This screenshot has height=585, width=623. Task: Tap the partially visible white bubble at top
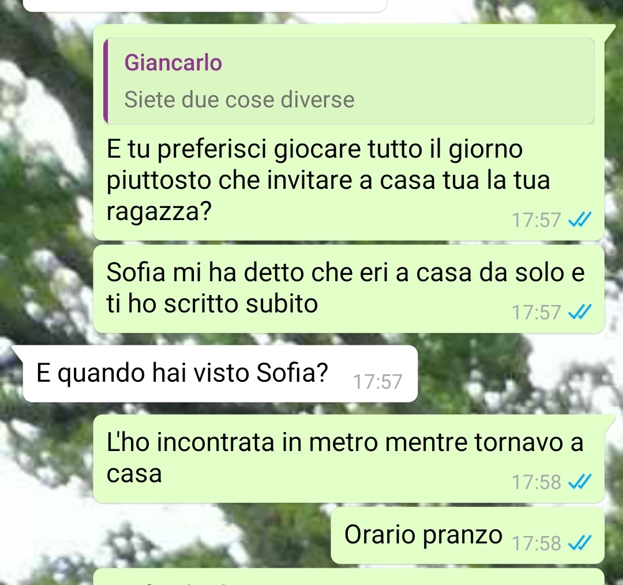[x=205, y=6]
